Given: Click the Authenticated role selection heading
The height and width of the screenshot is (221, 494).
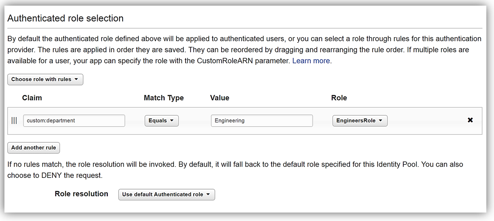Looking at the screenshot, I should (x=65, y=18).
